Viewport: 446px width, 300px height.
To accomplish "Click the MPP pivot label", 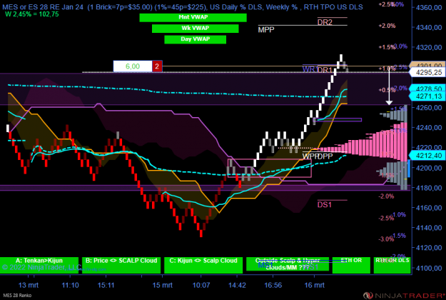I will pos(266,29).
